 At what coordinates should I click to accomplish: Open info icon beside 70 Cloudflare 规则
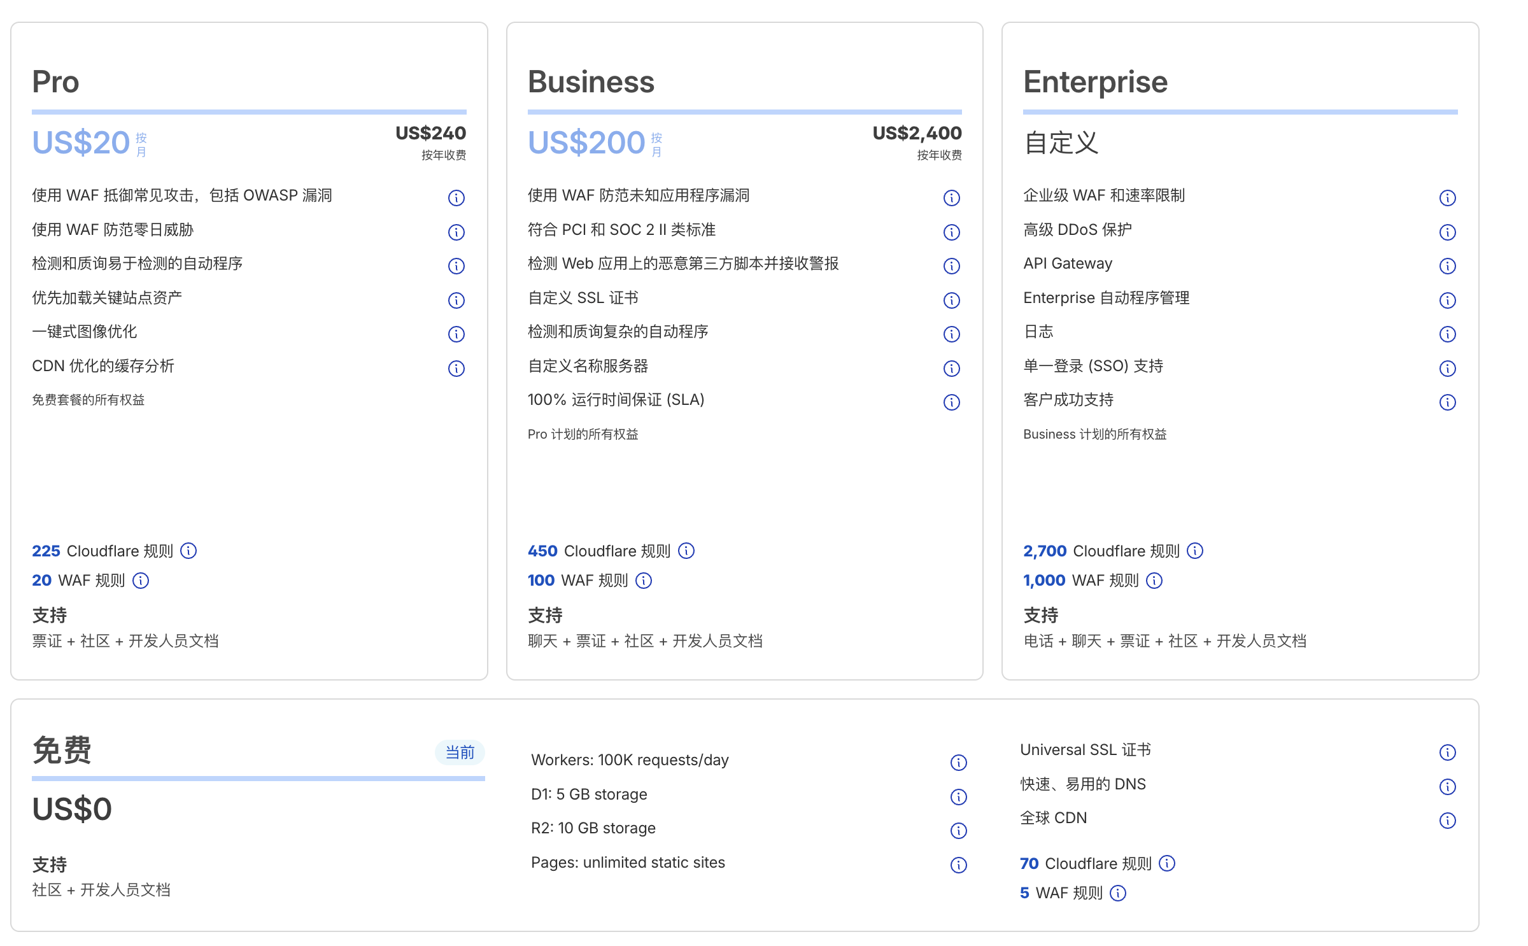[x=1167, y=863]
